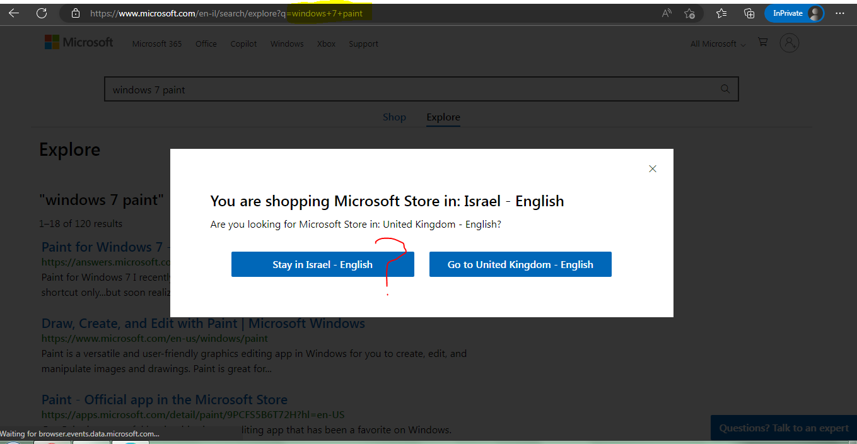Open the browser Settings and more menu
This screenshot has height=444, width=857.
[840, 13]
